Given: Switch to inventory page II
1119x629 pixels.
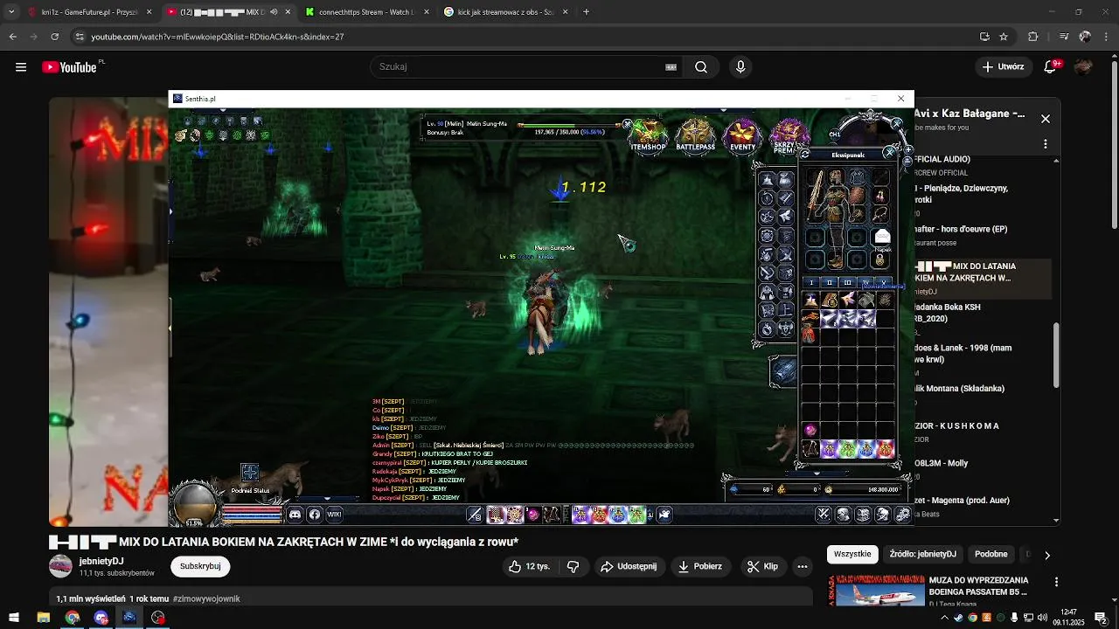Looking at the screenshot, I should (x=830, y=282).
